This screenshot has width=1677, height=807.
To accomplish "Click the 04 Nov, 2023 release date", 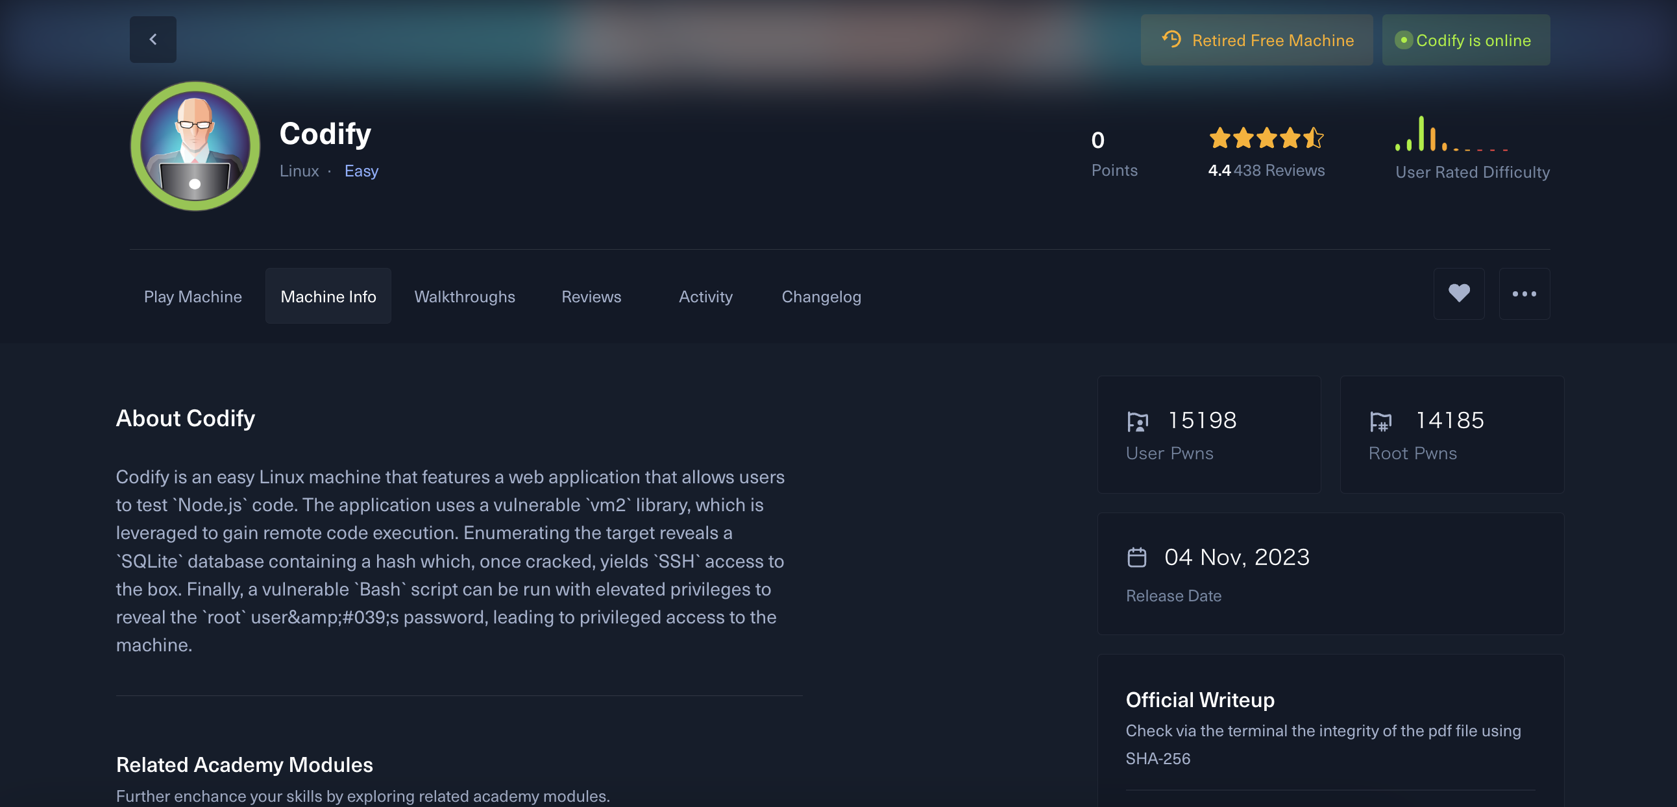I will point(1236,558).
